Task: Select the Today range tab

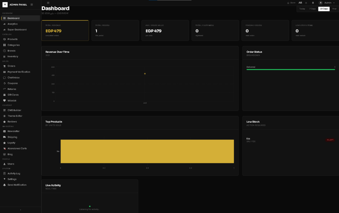Action: [302, 9]
